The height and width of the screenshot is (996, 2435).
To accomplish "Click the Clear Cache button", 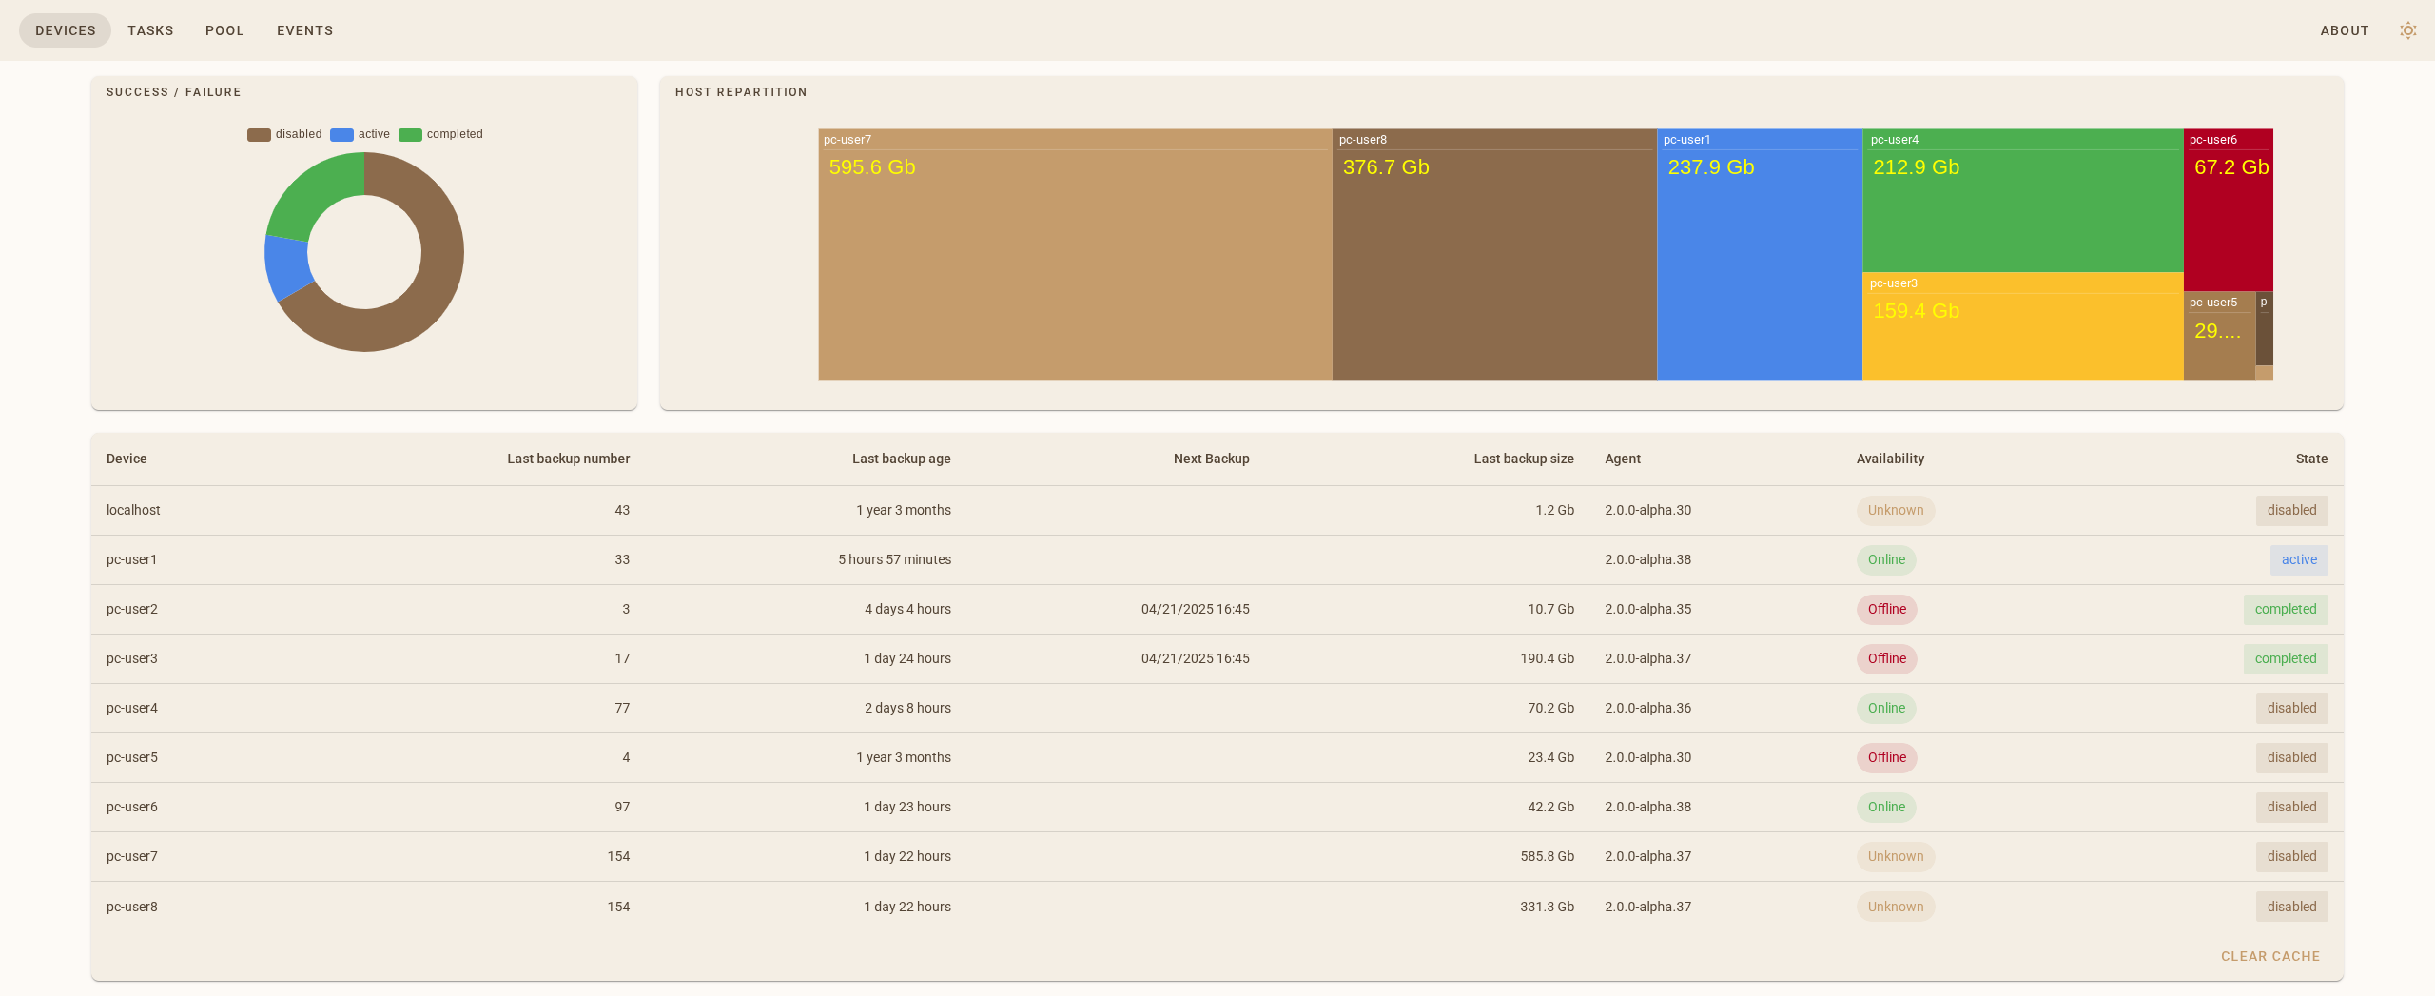I will [2269, 956].
